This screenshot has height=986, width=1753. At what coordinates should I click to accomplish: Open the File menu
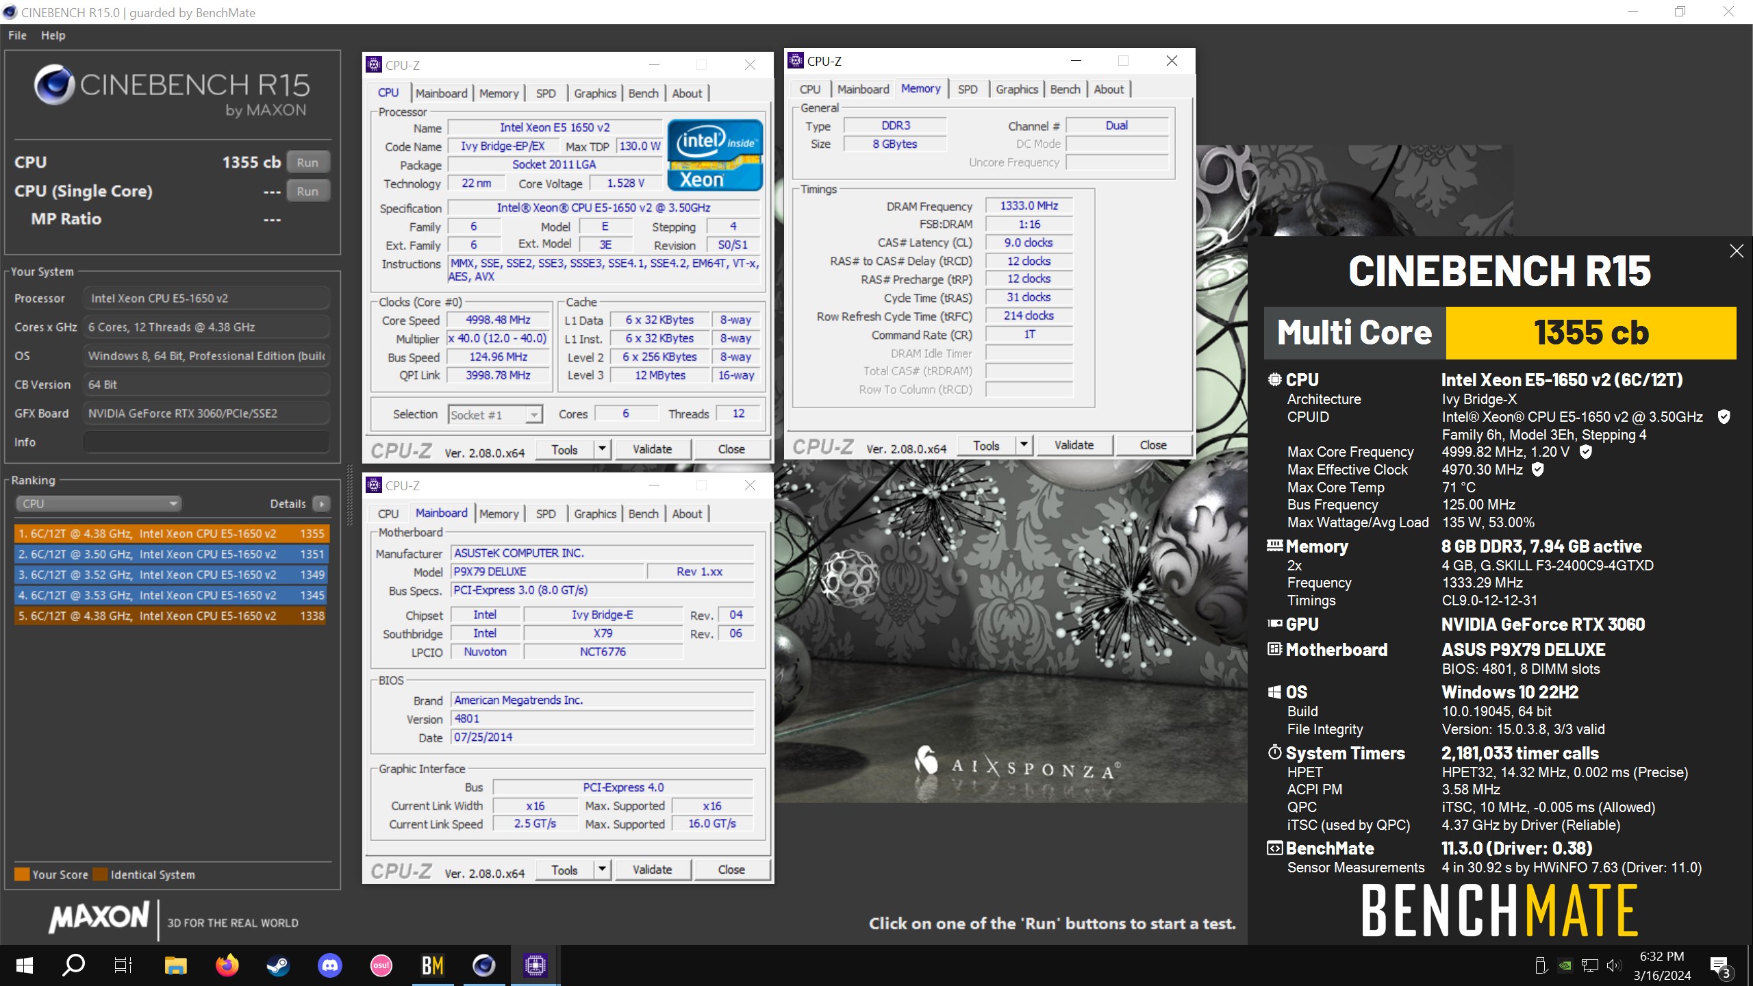point(17,35)
